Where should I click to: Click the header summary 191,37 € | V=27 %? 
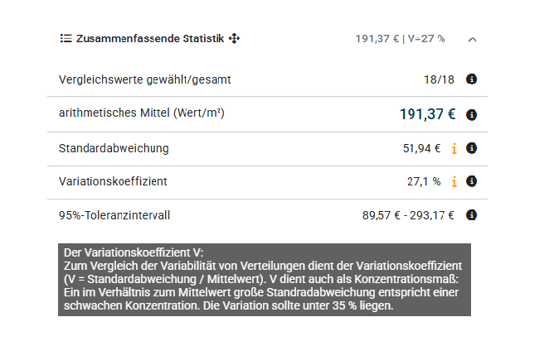click(x=400, y=39)
